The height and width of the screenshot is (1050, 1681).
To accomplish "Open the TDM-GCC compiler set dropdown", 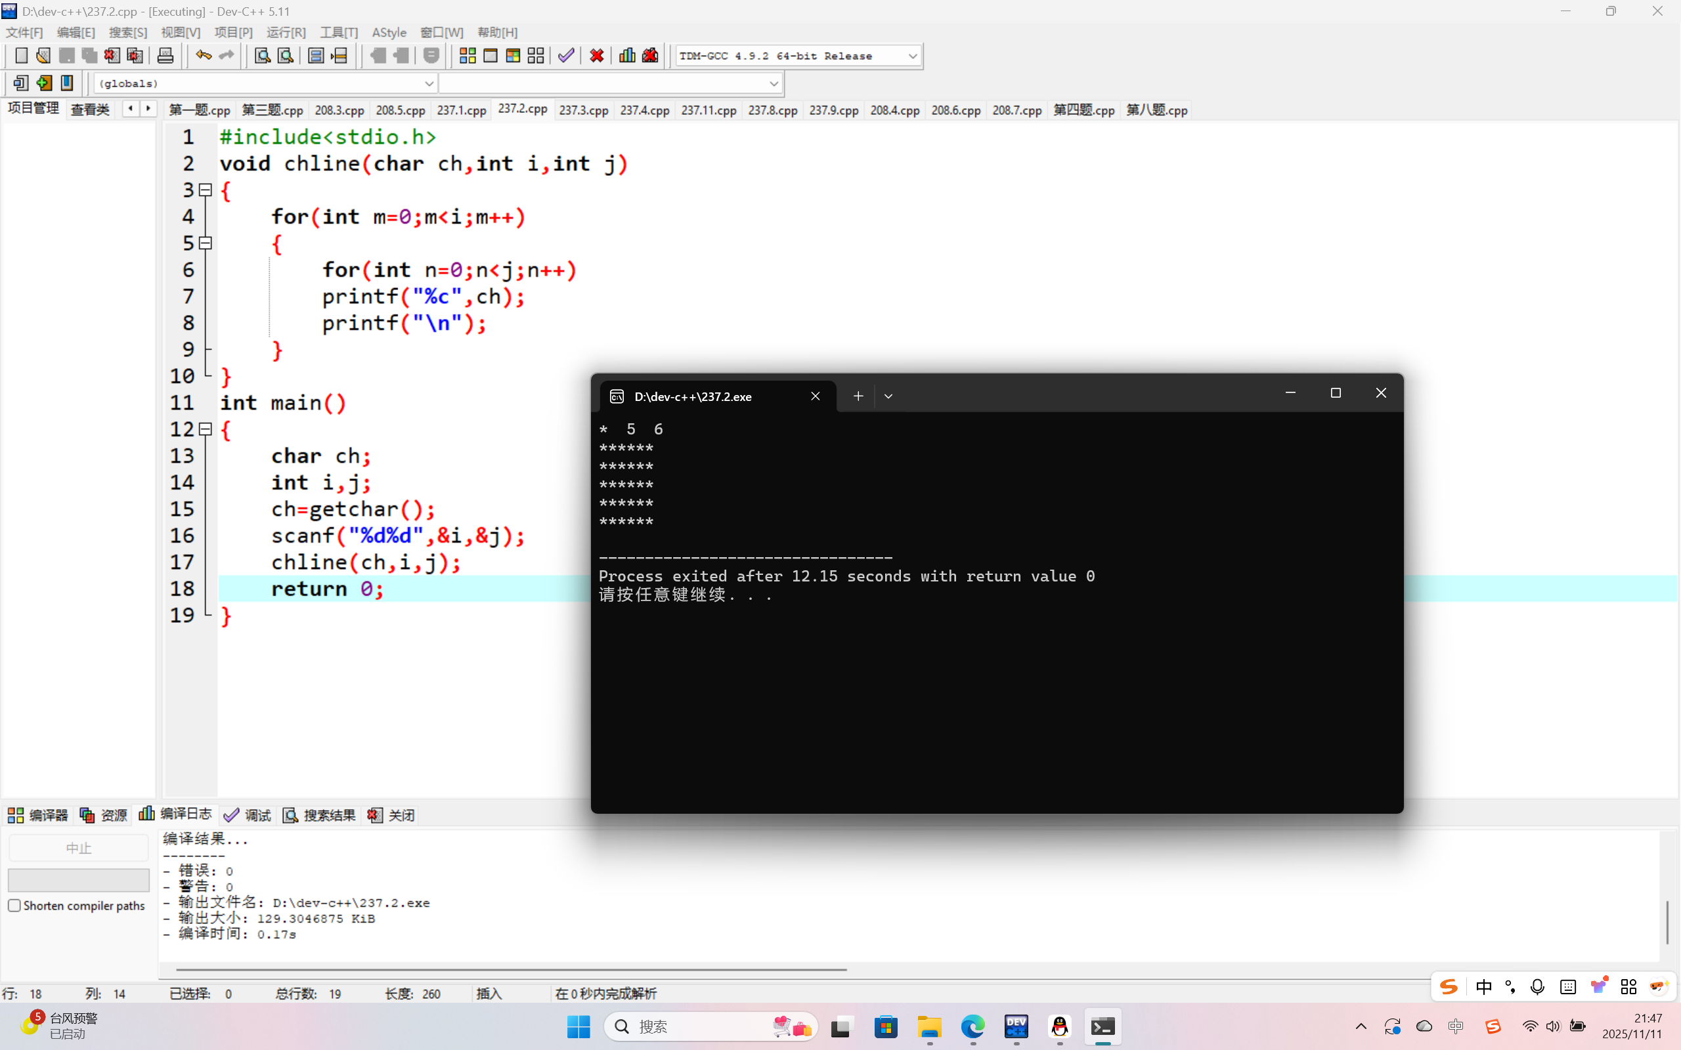I will click(x=912, y=56).
